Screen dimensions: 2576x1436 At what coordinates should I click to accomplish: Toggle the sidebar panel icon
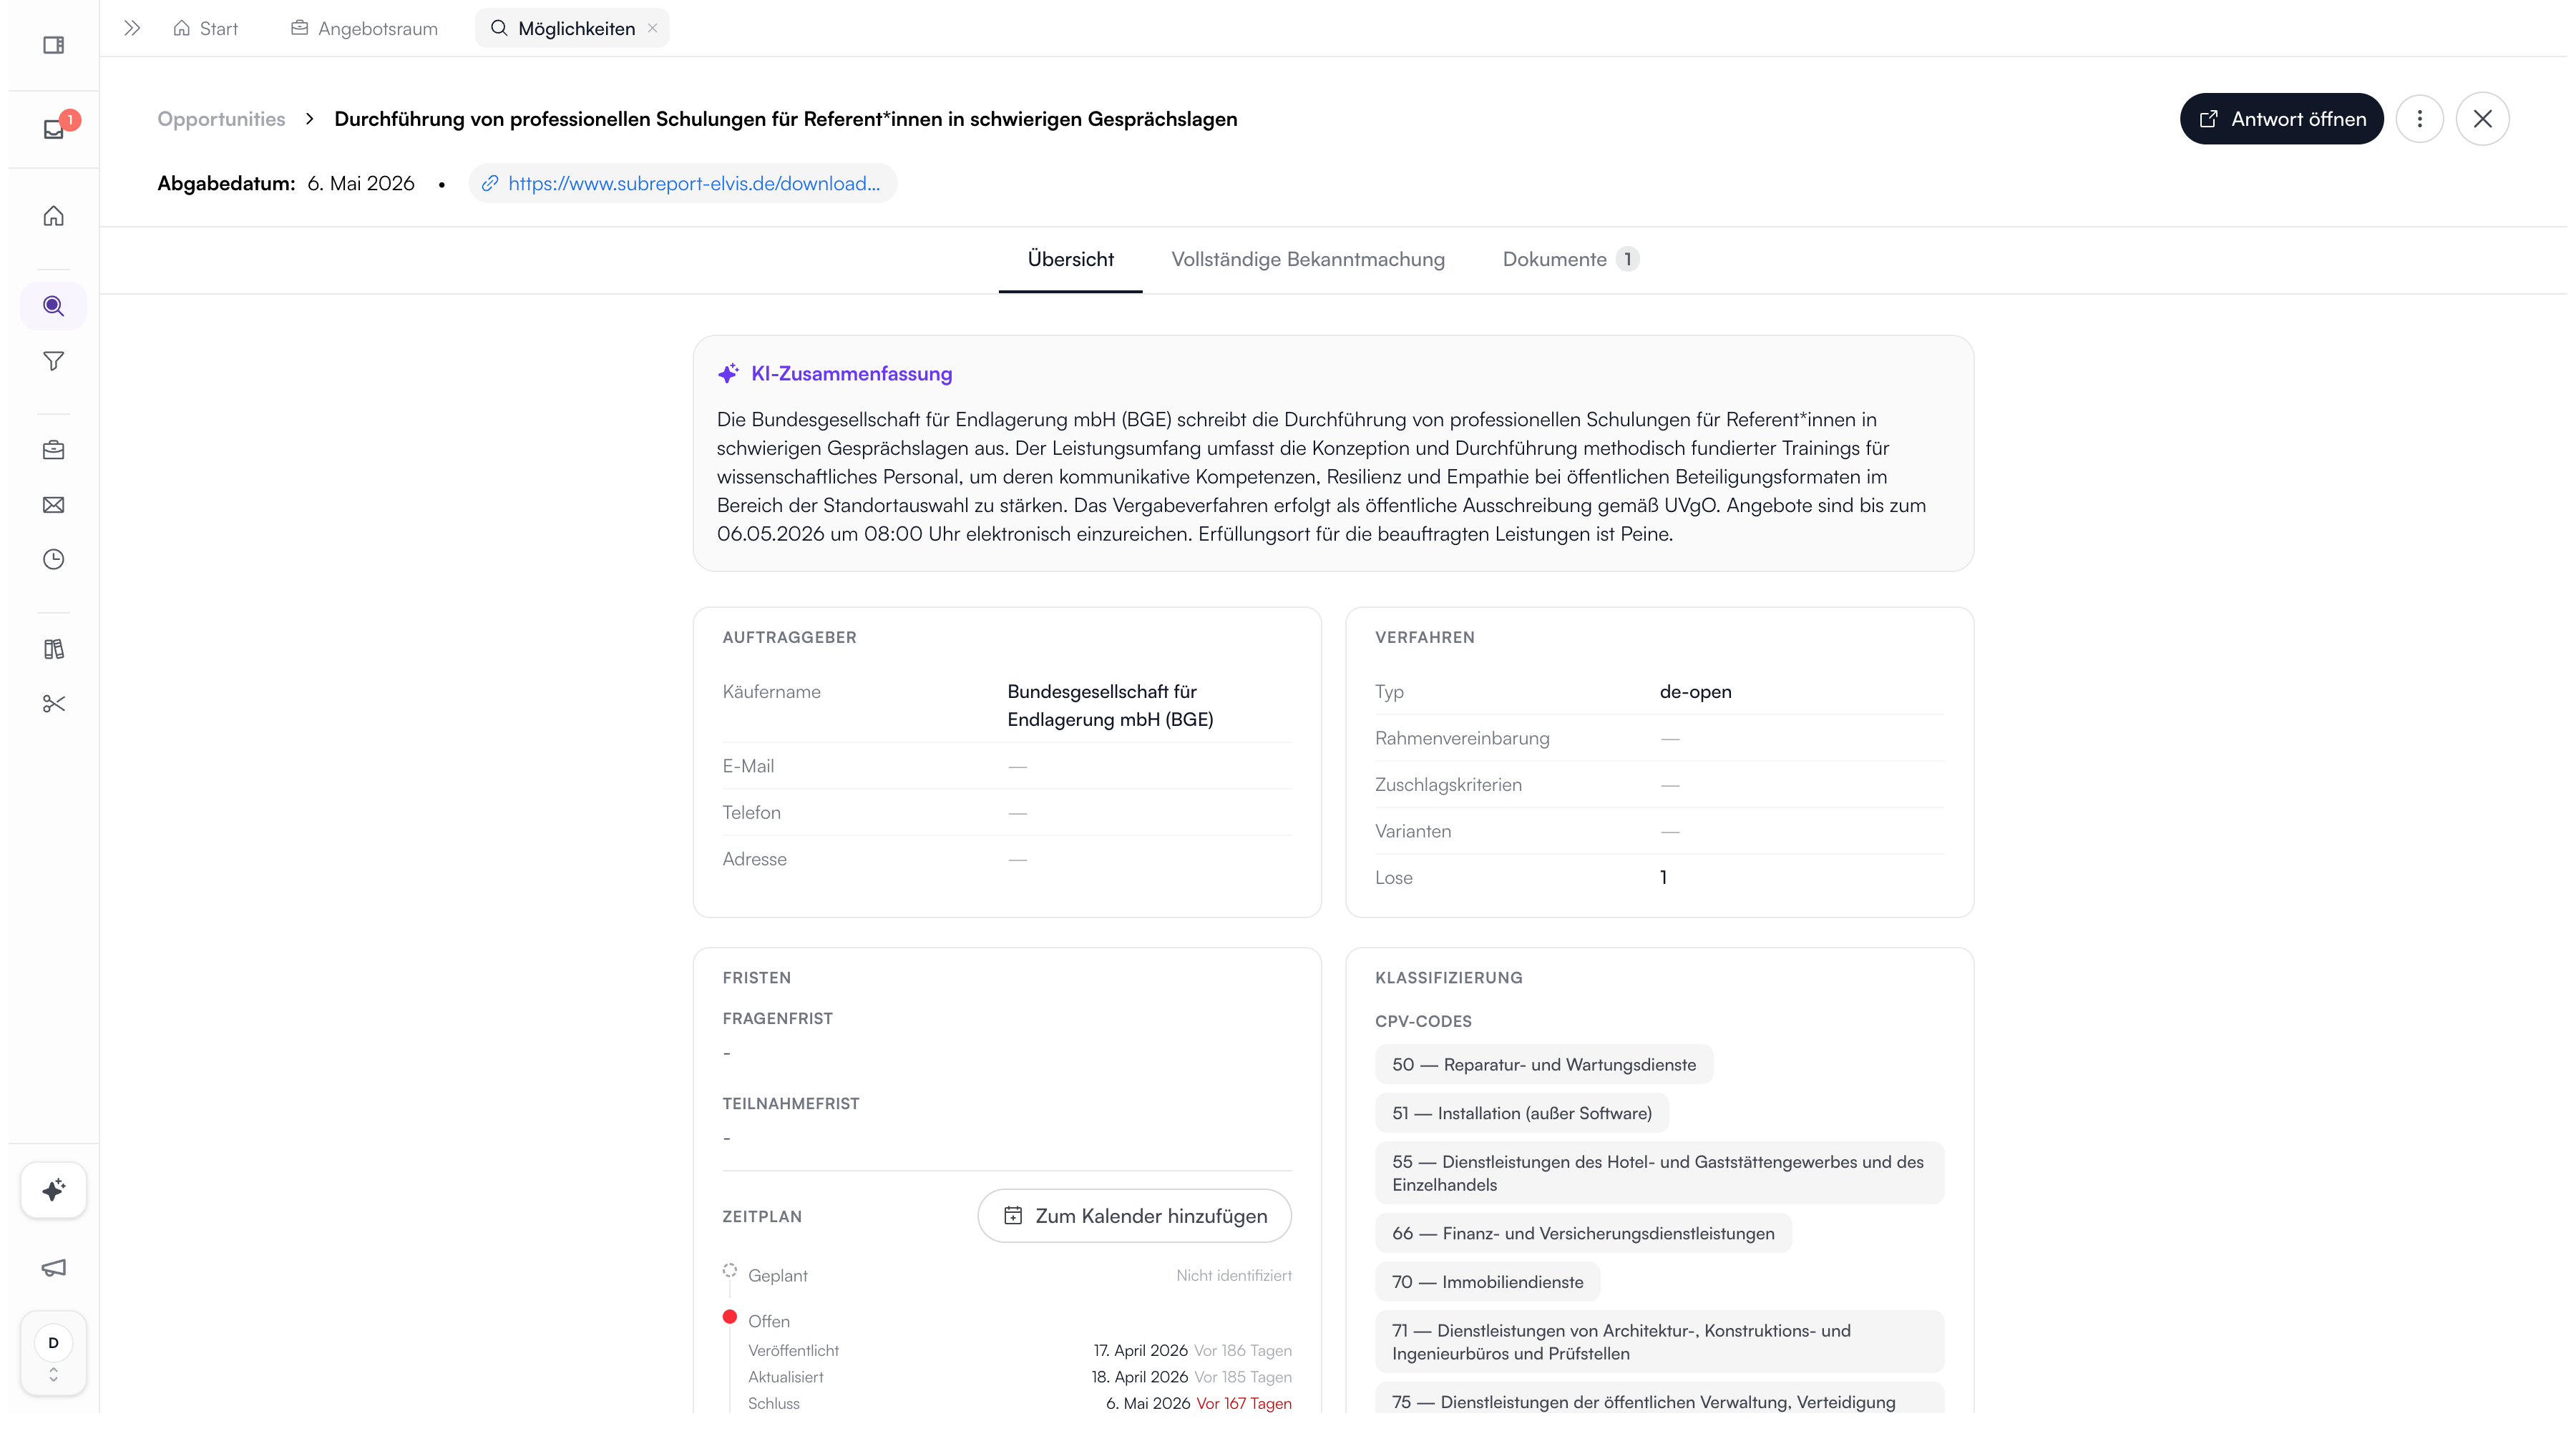coord(54,45)
